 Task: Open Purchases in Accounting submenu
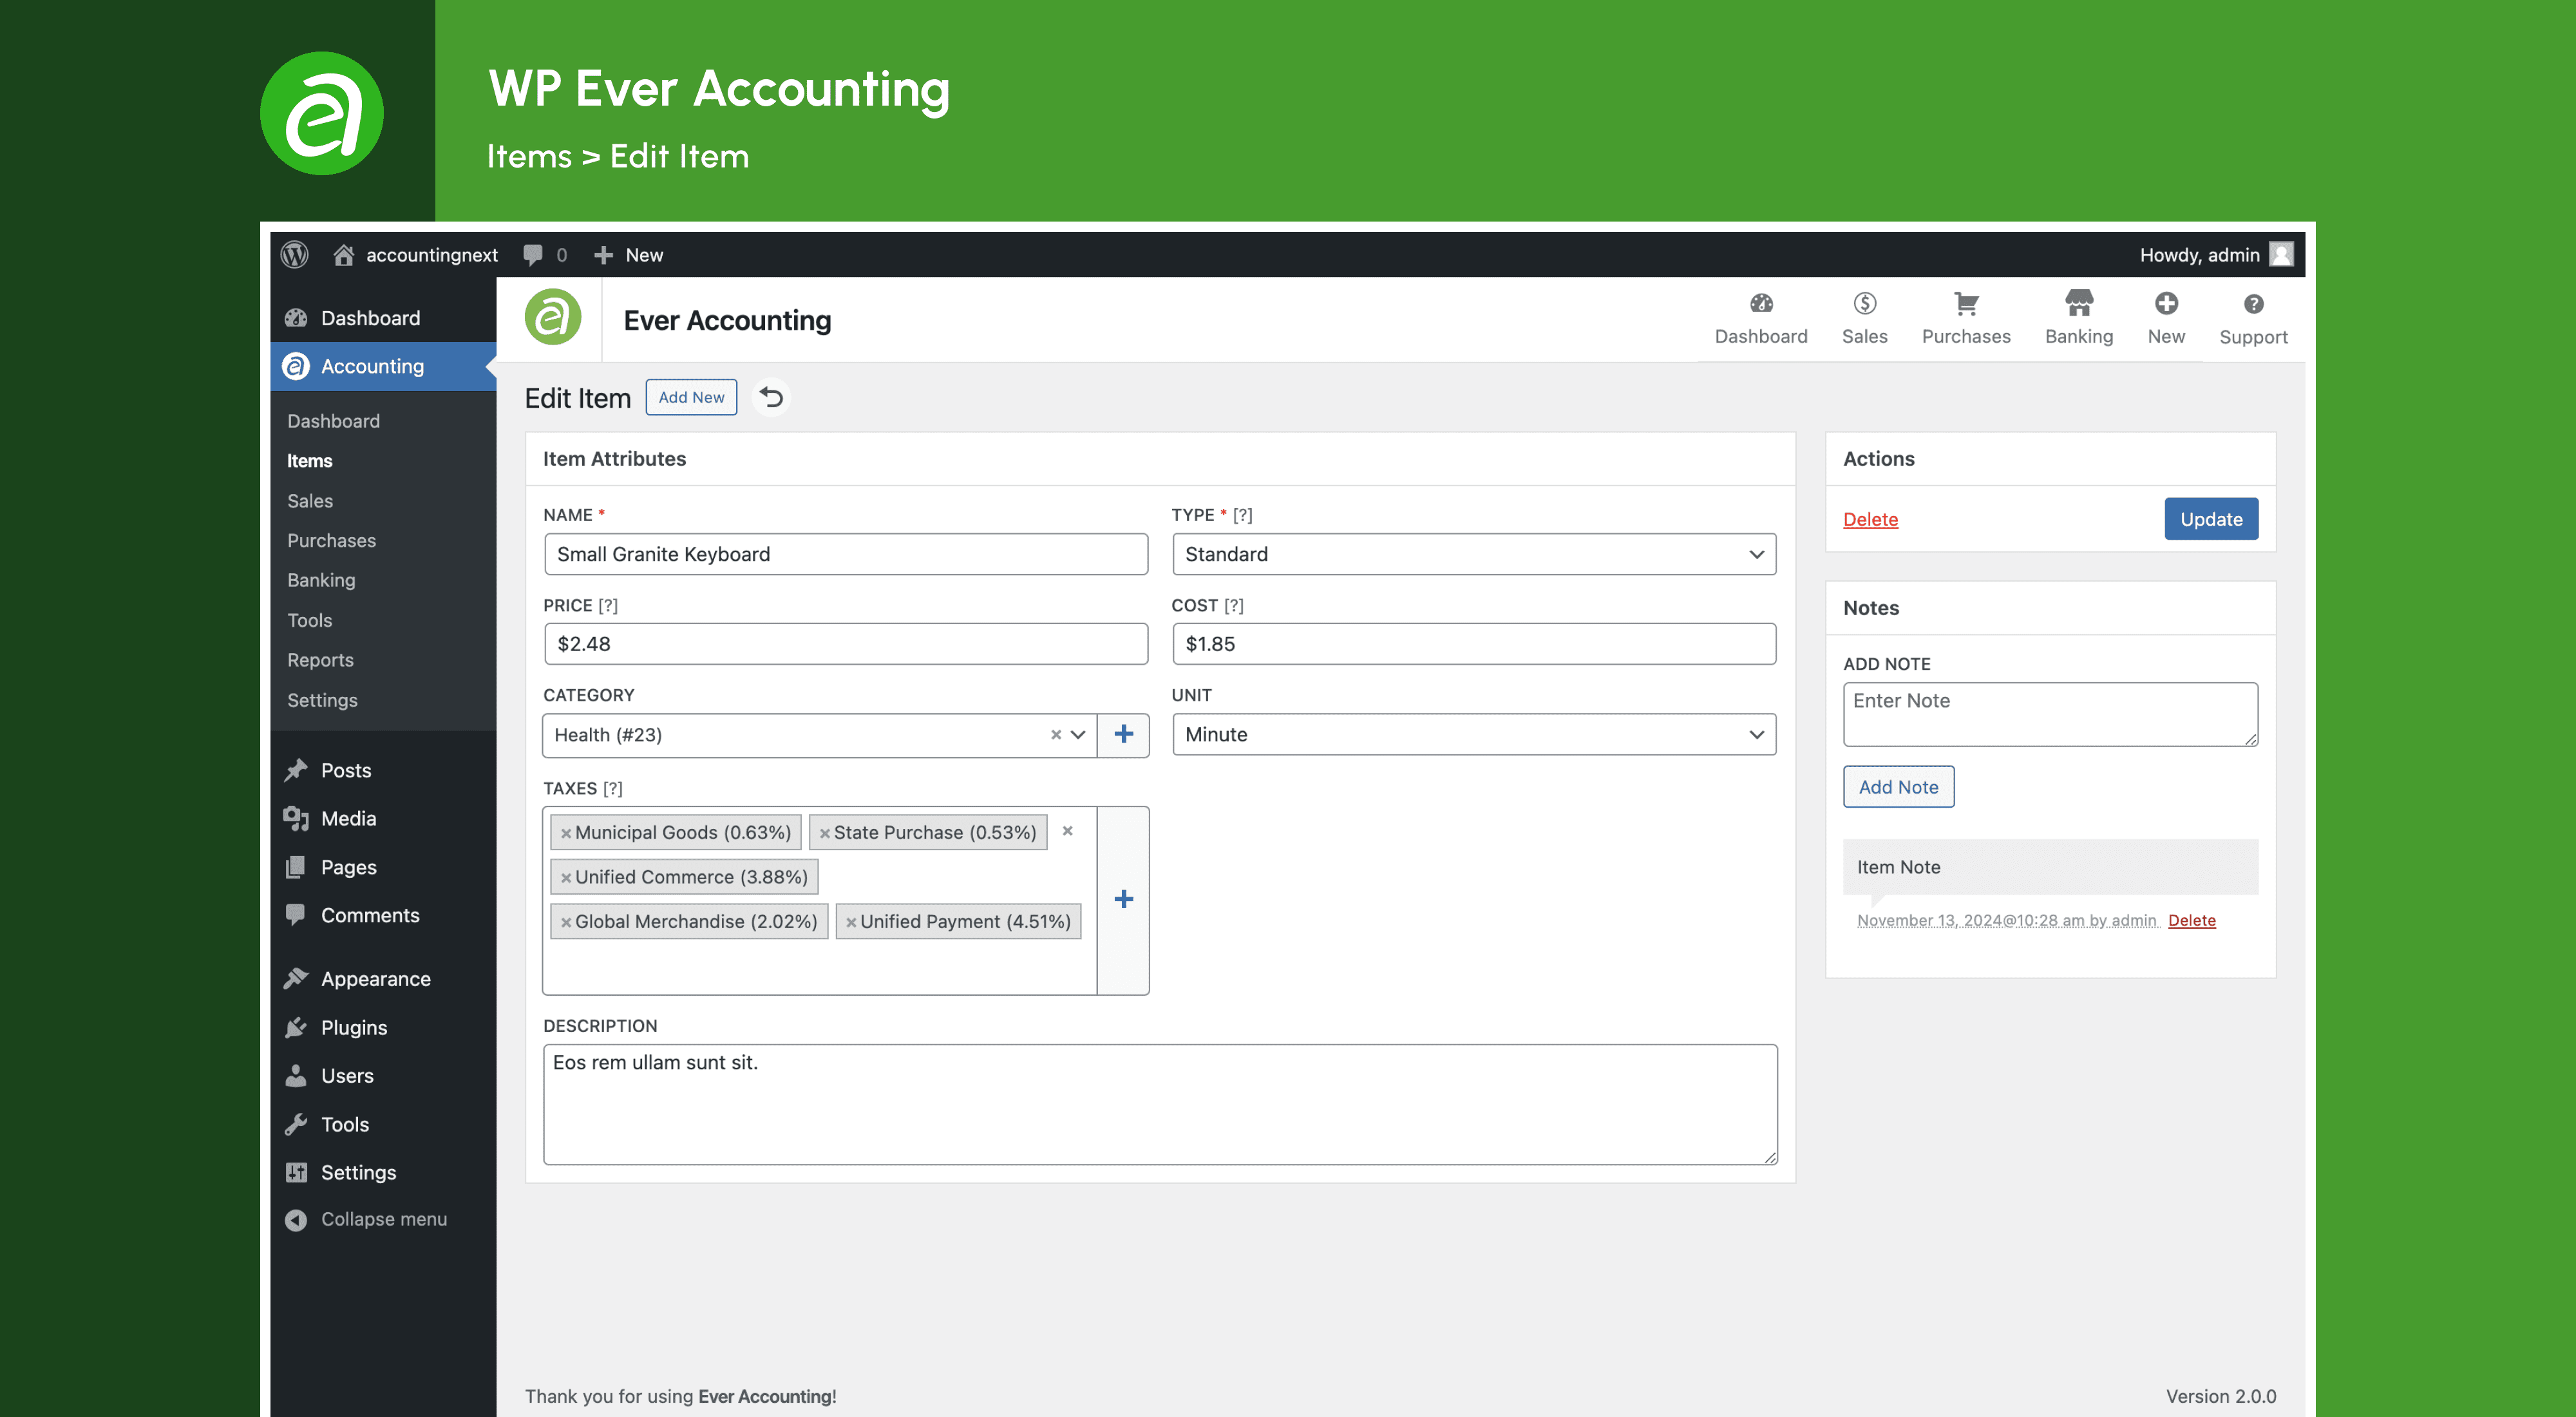coord(331,540)
